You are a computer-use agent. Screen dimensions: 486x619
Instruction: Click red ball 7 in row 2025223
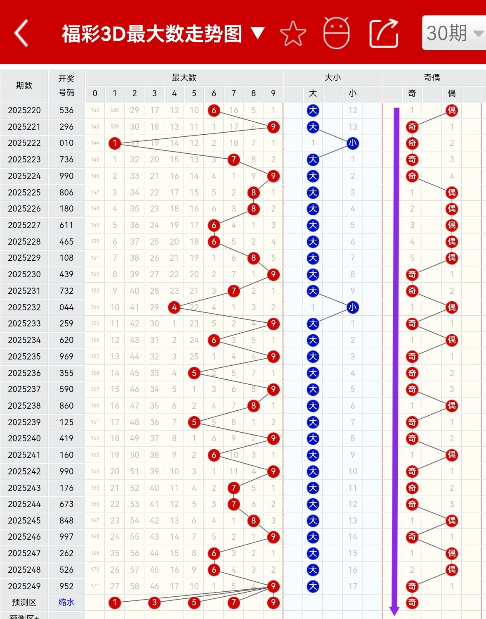point(234,160)
